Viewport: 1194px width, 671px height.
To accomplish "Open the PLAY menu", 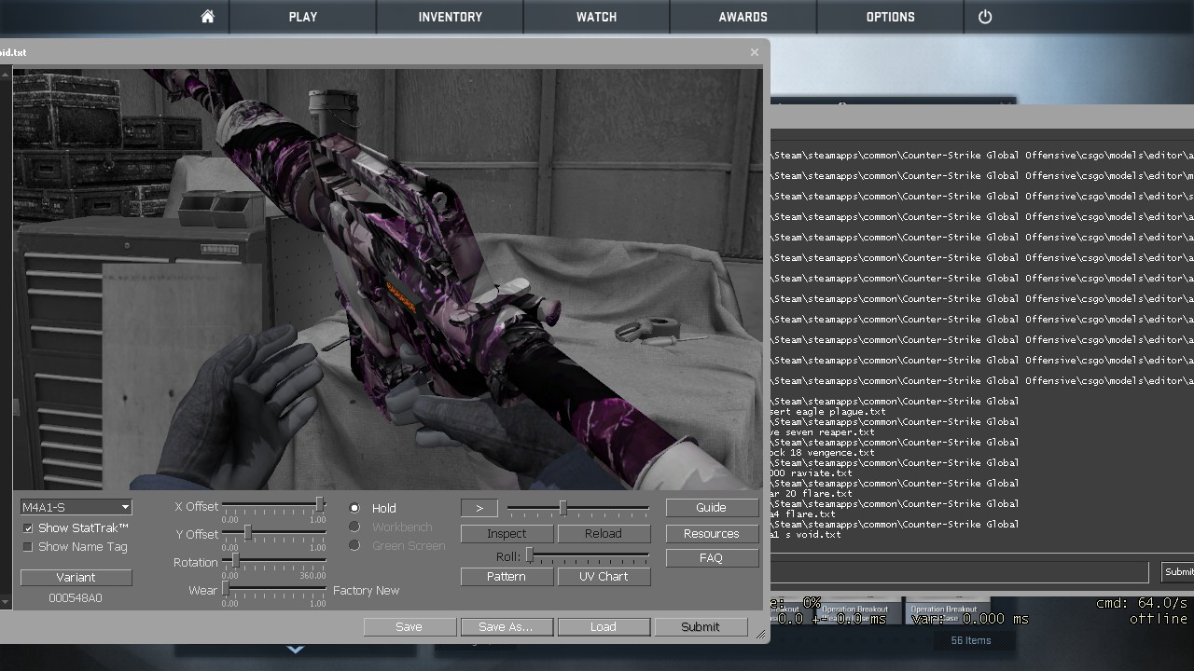I will (303, 17).
